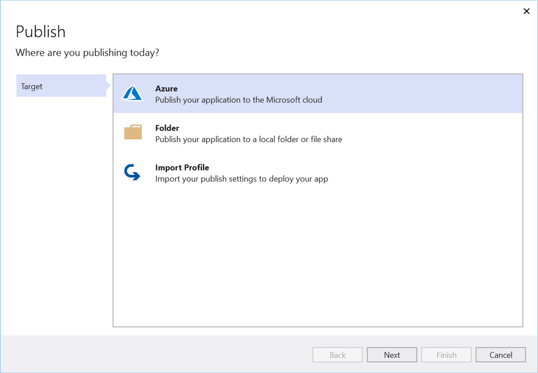Click the Azure logo icon
Image resolution: width=538 pixels, height=373 pixels.
132,93
